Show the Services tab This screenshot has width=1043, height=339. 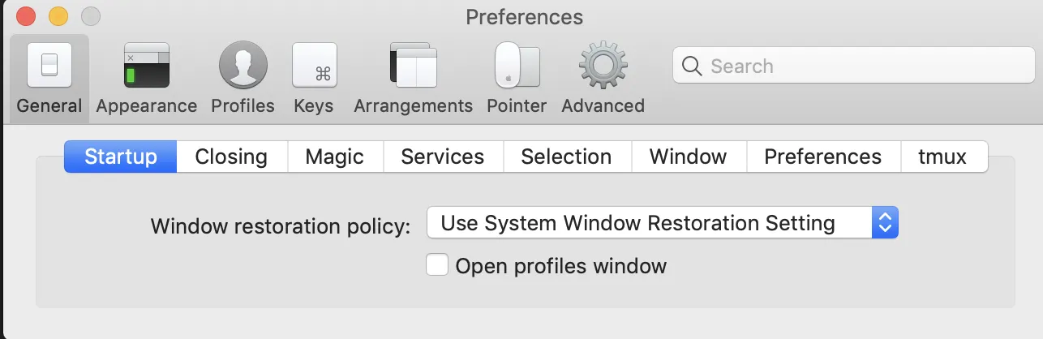tap(443, 157)
